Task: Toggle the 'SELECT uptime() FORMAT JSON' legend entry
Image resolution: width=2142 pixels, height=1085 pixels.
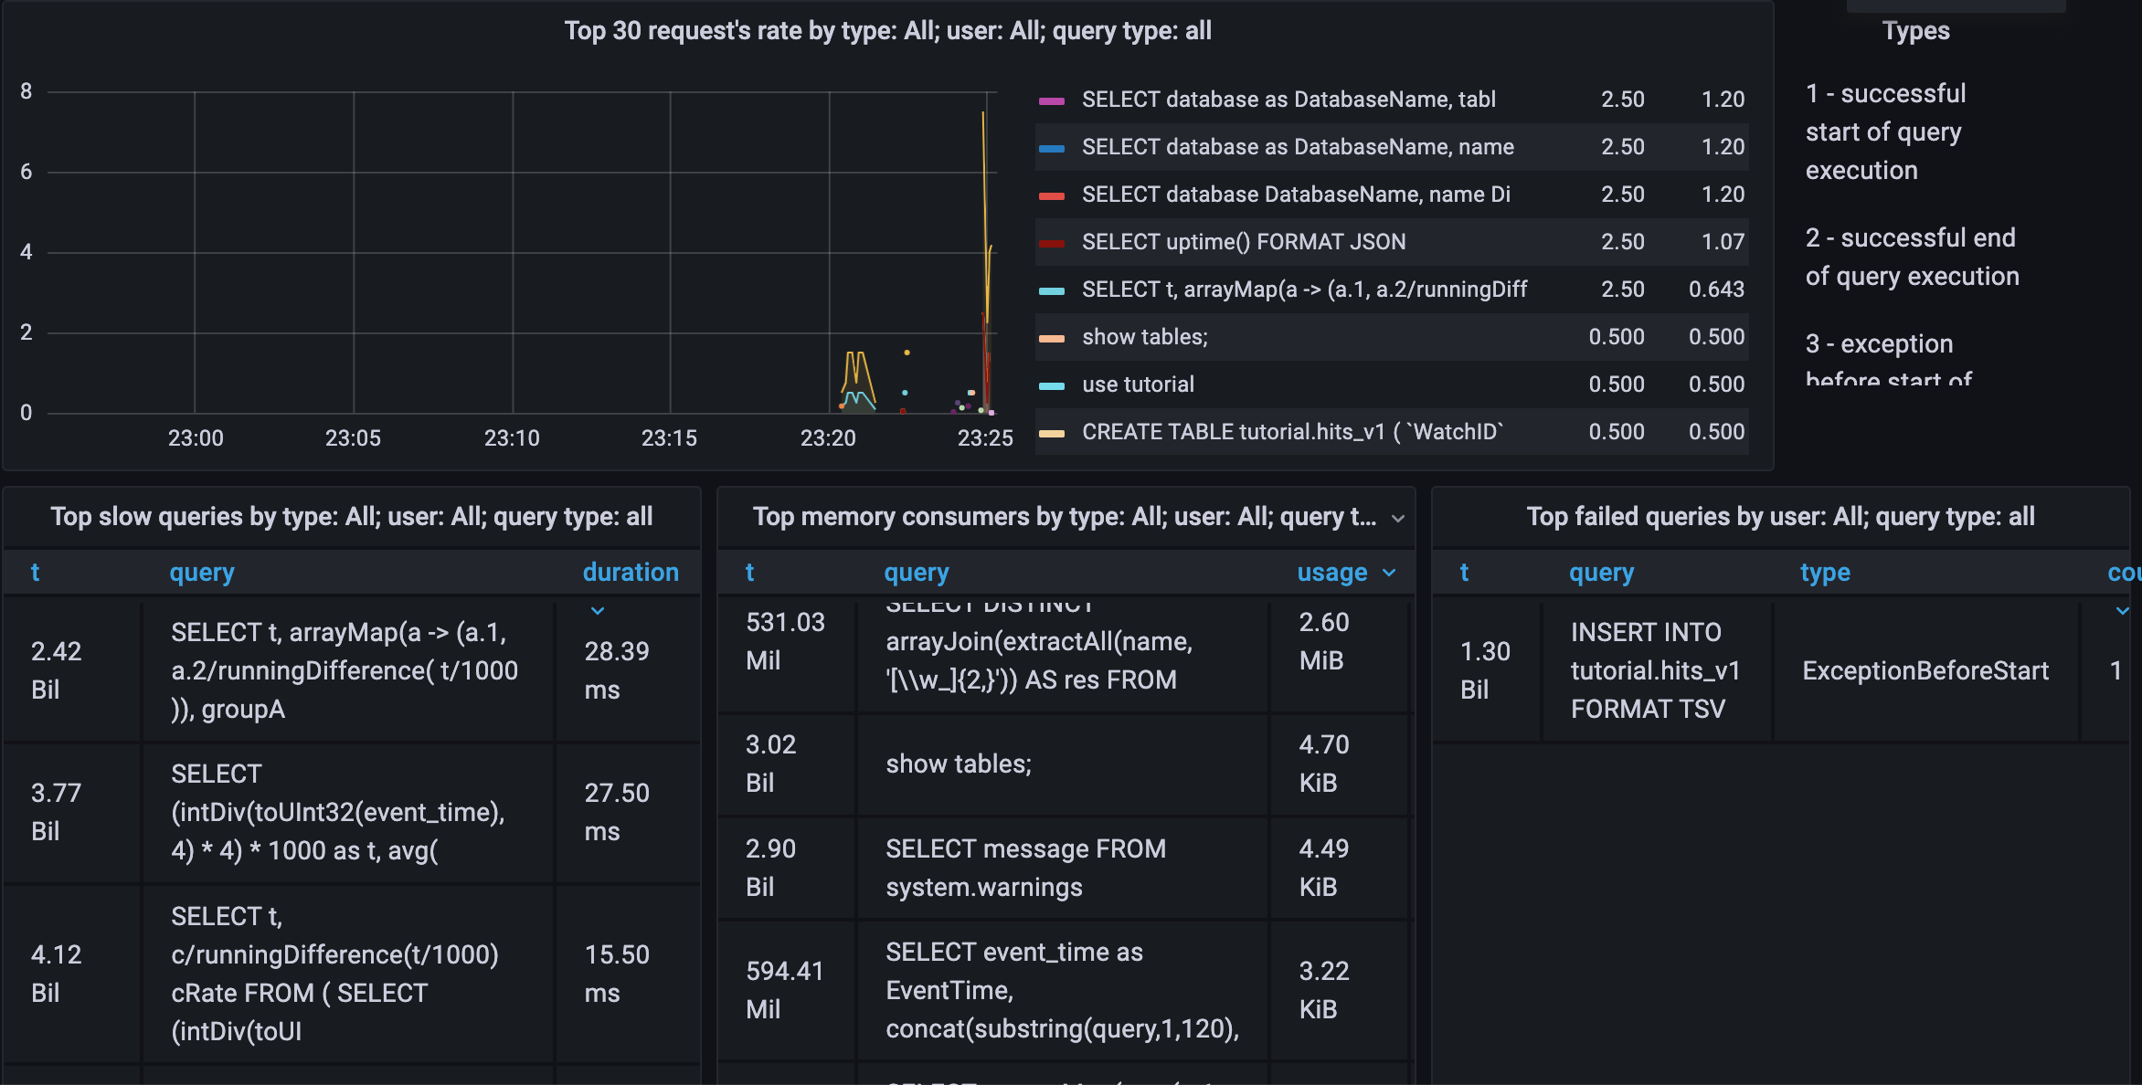Action: (1243, 242)
